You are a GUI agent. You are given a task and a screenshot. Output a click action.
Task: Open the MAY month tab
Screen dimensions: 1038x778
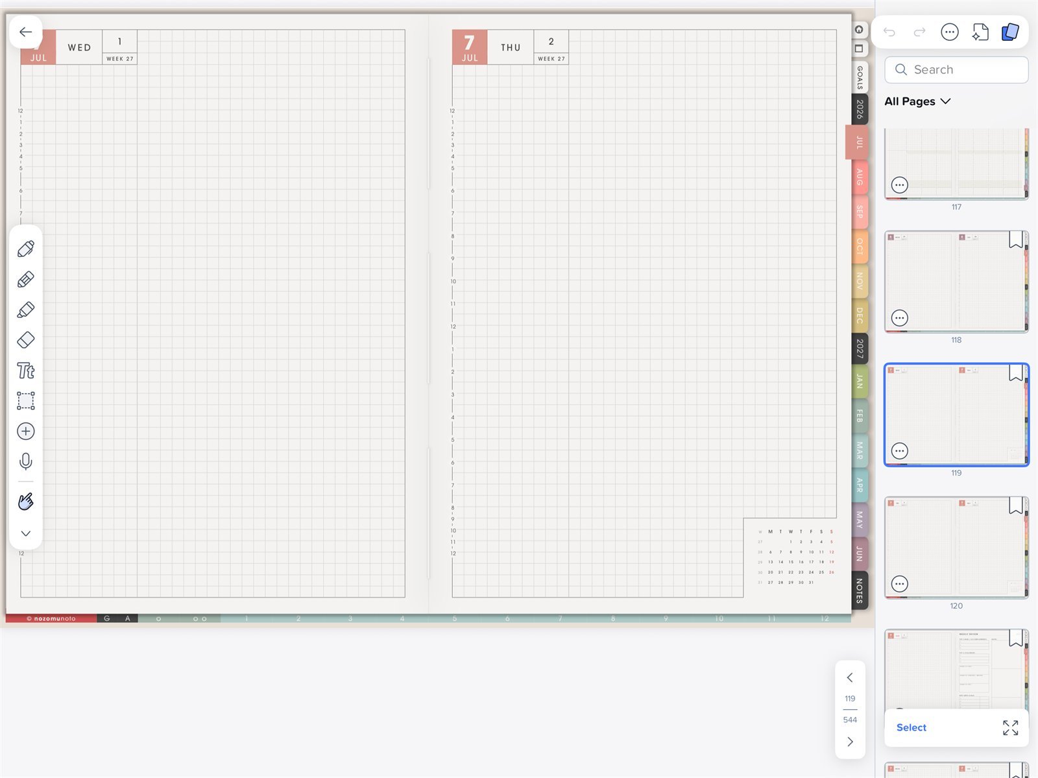coord(860,519)
